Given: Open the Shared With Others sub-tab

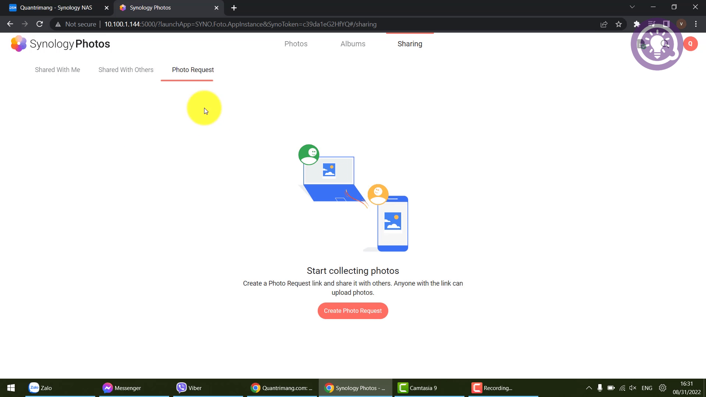Looking at the screenshot, I should point(126,70).
